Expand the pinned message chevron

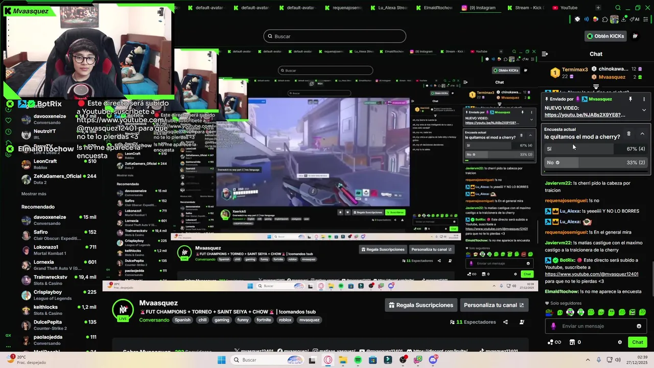[644, 110]
